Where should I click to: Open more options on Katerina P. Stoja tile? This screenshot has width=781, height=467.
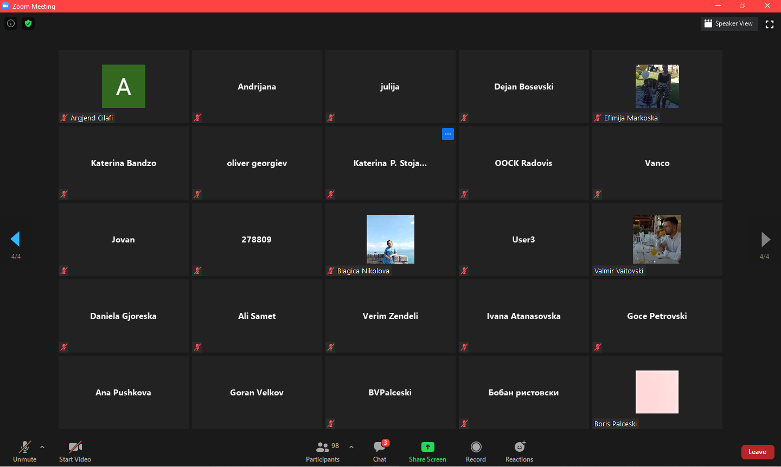tap(447, 134)
